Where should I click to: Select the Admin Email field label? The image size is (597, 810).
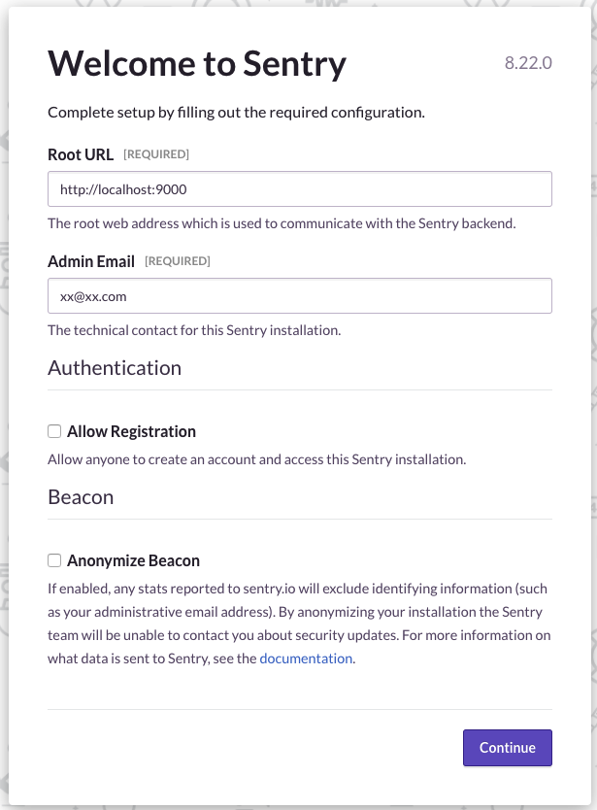(x=91, y=261)
